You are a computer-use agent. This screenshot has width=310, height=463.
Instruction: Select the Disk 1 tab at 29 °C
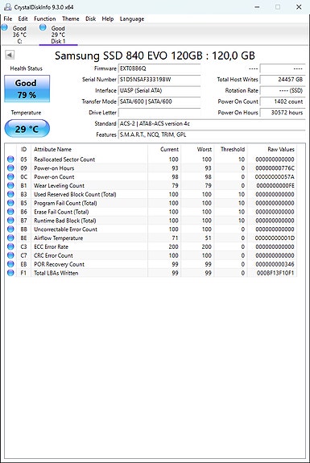tap(58, 35)
